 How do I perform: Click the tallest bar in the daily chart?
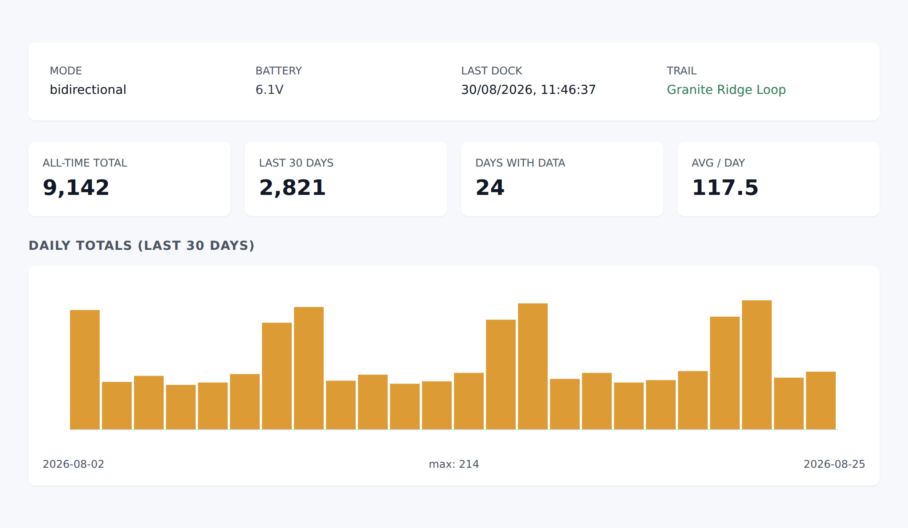(757, 365)
